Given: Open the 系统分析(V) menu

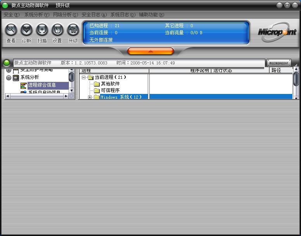Looking at the screenshot, I should pyautogui.click(x=37, y=15).
